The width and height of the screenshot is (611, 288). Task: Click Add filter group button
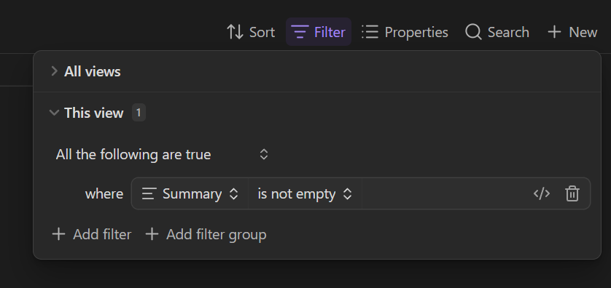(x=206, y=234)
